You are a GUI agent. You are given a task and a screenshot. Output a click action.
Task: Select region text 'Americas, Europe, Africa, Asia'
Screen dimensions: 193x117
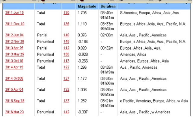click(144, 61)
